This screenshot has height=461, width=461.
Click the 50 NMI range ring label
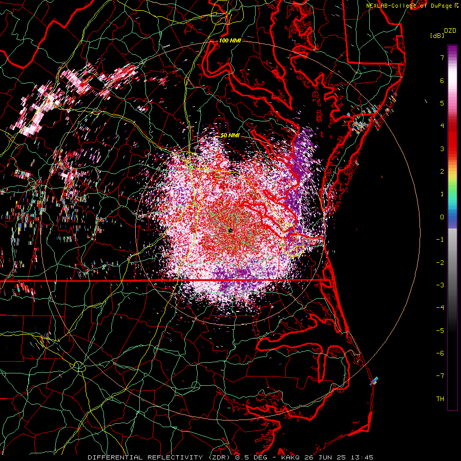click(x=230, y=136)
